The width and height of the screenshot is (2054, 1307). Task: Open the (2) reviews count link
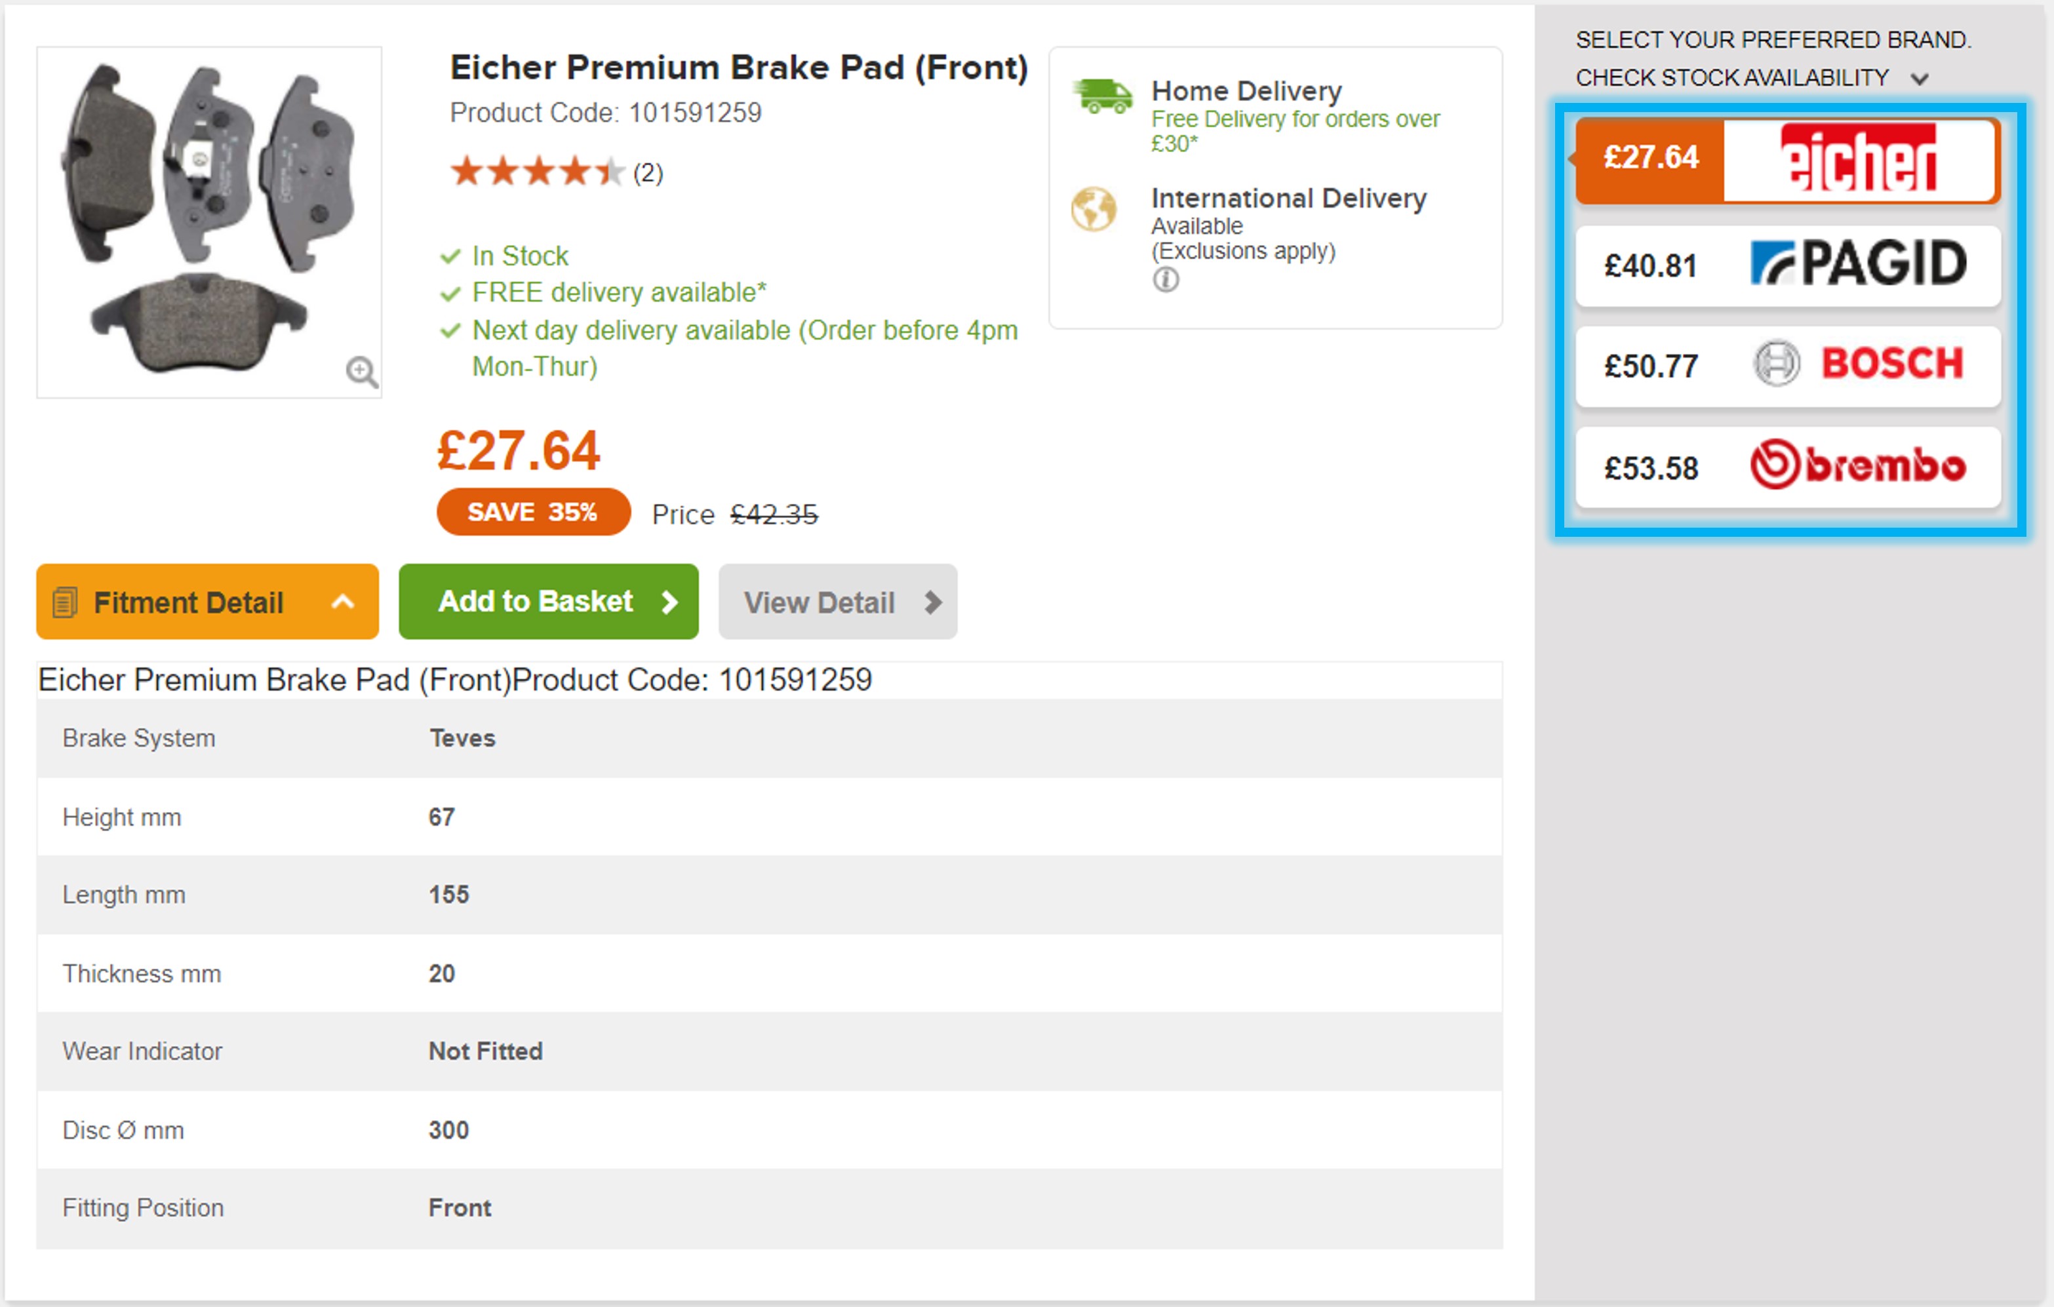click(x=648, y=173)
